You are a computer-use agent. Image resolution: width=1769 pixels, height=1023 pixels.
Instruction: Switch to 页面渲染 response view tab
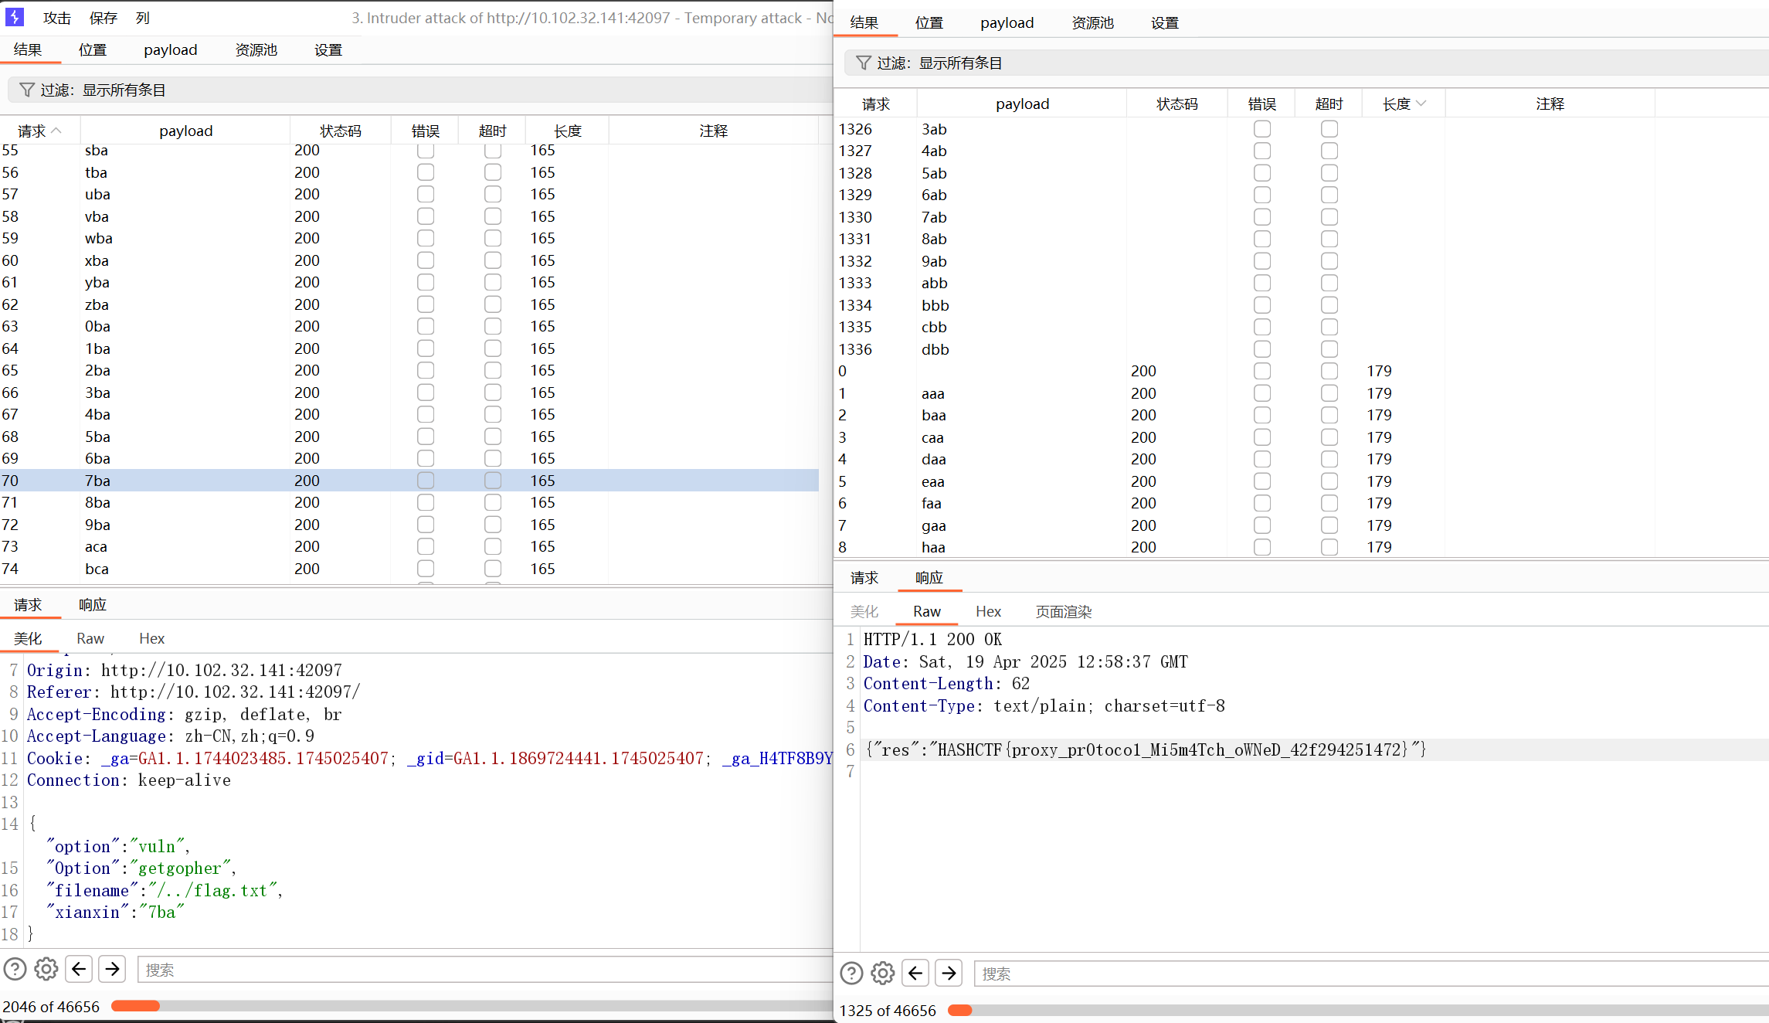pyautogui.click(x=1063, y=612)
